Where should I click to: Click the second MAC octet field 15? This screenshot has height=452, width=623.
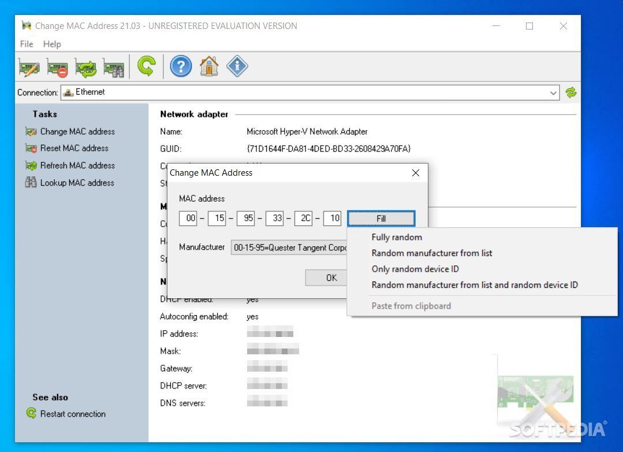[217, 218]
